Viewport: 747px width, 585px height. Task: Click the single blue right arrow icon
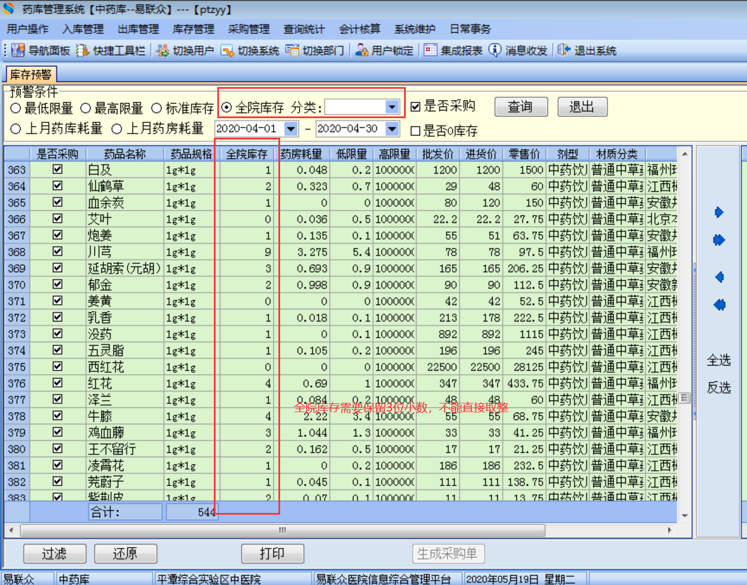coord(719,212)
